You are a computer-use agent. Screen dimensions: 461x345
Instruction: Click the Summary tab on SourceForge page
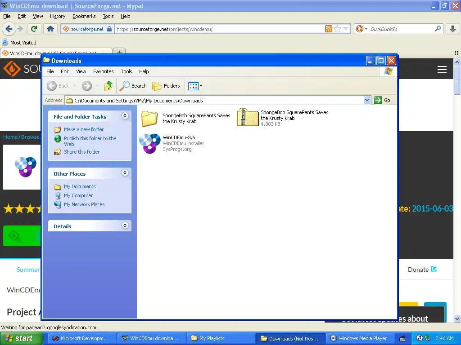pyautogui.click(x=28, y=270)
